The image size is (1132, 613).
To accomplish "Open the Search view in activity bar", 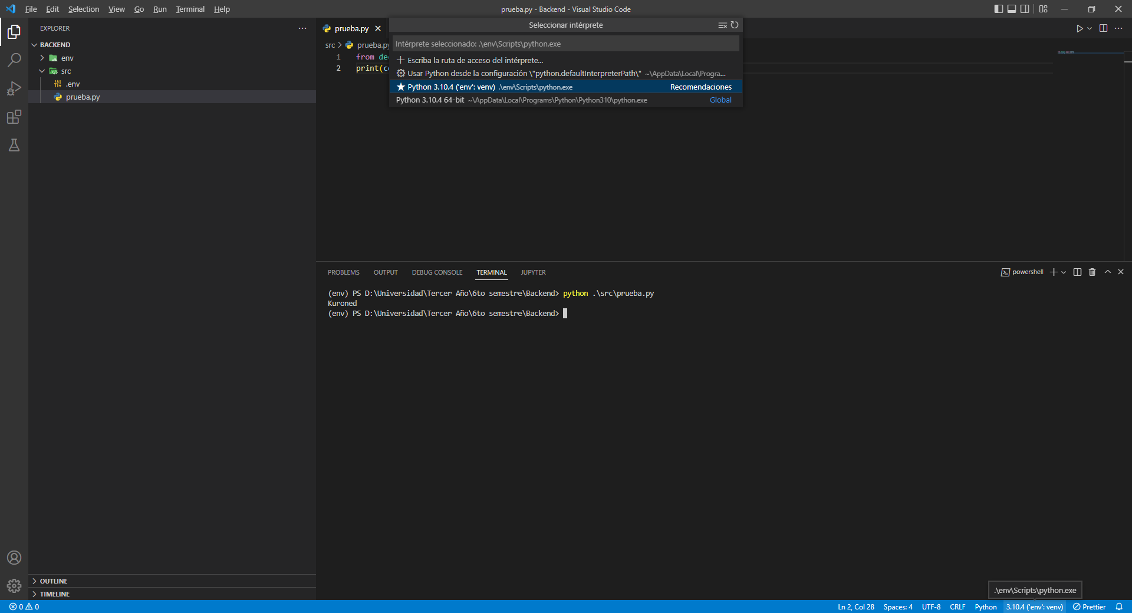I will (14, 60).
